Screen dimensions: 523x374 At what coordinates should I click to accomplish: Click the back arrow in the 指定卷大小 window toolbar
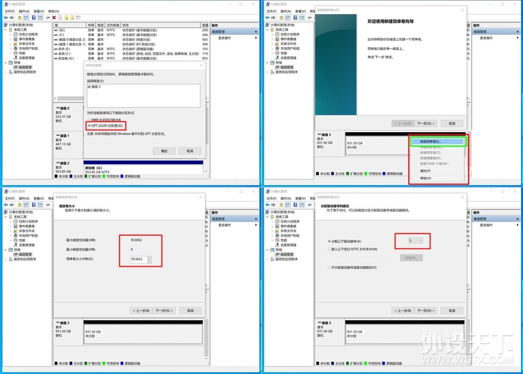point(6,205)
